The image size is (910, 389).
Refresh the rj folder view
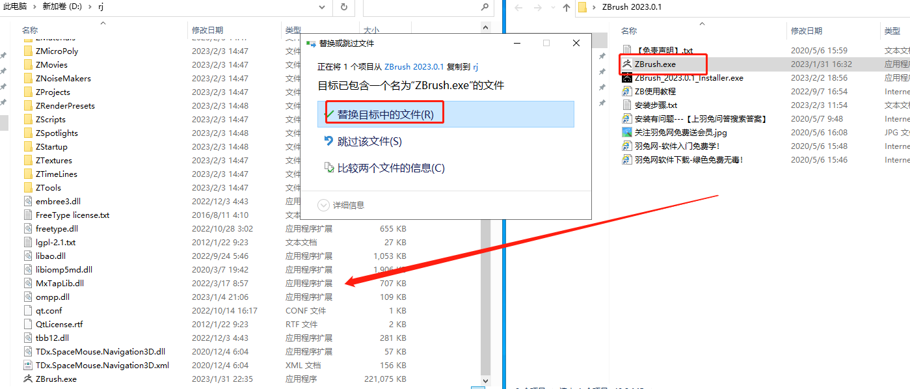point(343,7)
